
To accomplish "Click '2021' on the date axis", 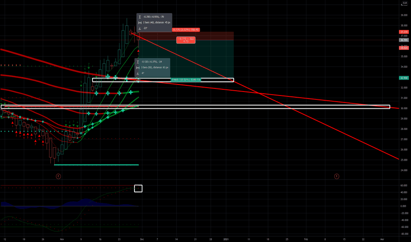I will (226, 239).
